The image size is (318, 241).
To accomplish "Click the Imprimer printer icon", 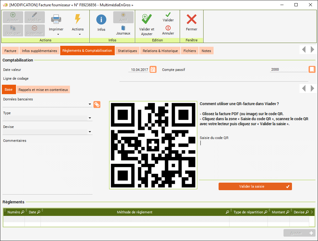I will (x=56, y=19).
